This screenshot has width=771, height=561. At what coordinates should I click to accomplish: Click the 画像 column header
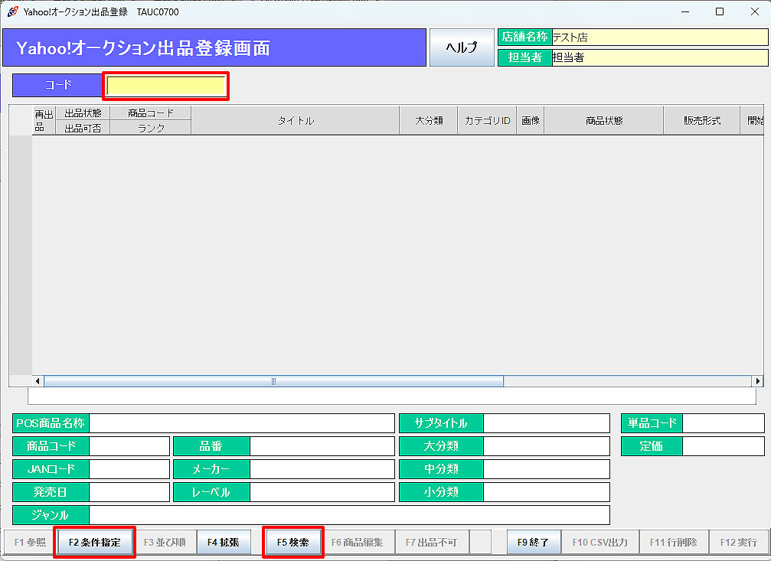coord(531,121)
